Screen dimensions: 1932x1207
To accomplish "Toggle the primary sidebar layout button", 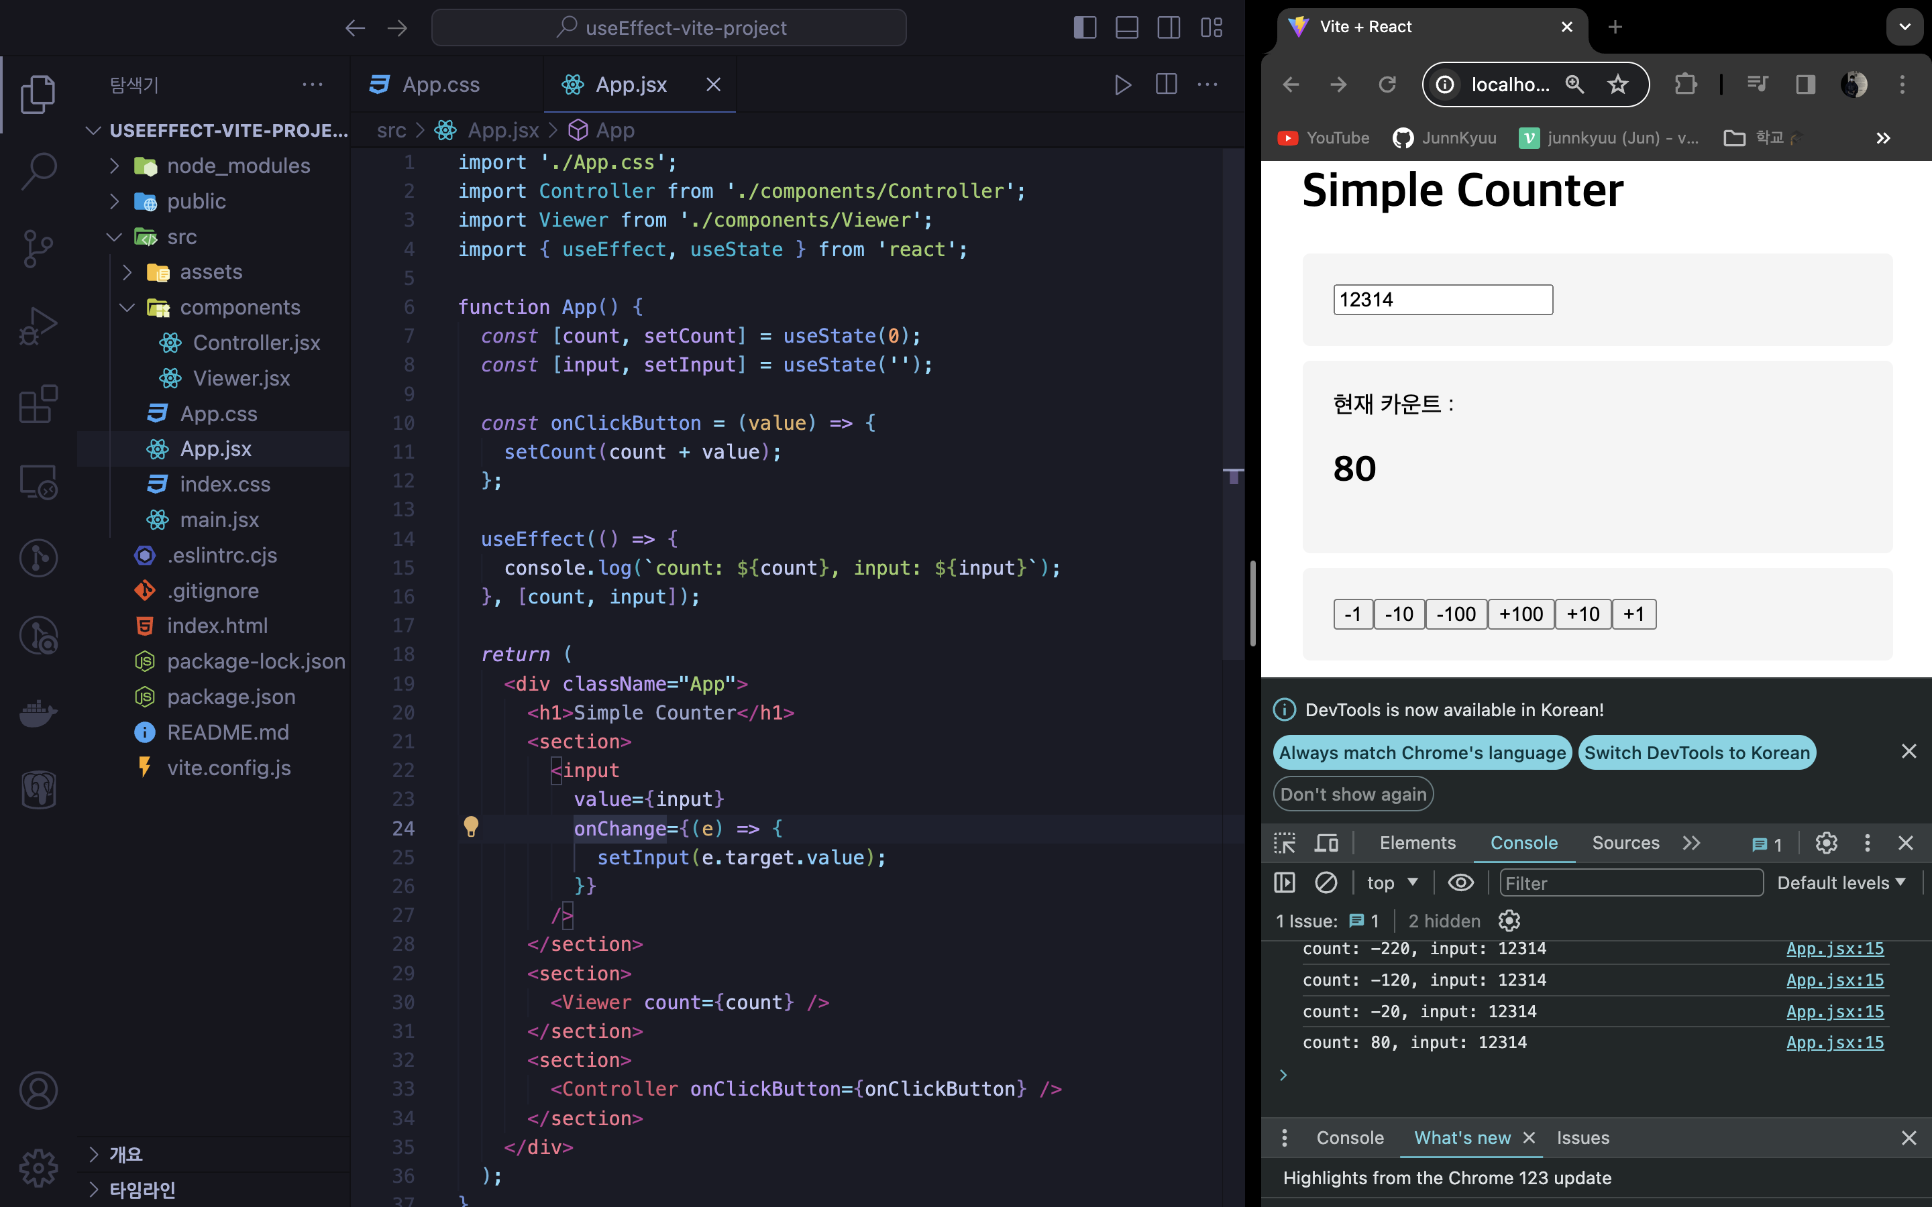I will pyautogui.click(x=1084, y=28).
